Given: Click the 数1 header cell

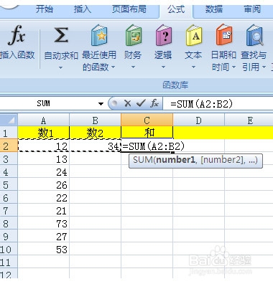Looking at the screenshot, I should pos(43,133).
